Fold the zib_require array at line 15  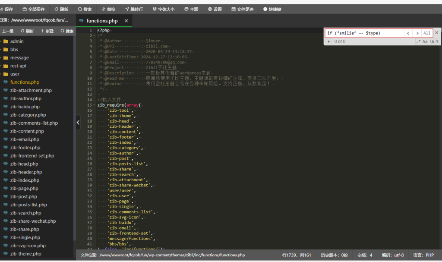pyautogui.click(x=94, y=105)
